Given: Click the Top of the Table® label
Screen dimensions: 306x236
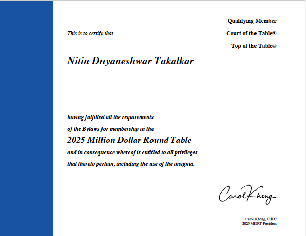Looking at the screenshot, I should point(253,46).
